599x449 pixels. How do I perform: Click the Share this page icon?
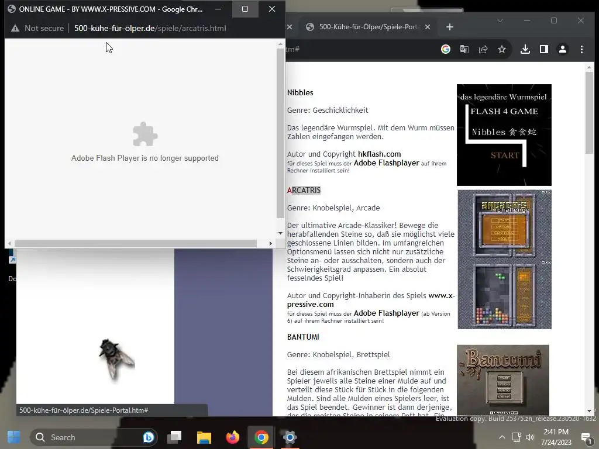tap(483, 49)
